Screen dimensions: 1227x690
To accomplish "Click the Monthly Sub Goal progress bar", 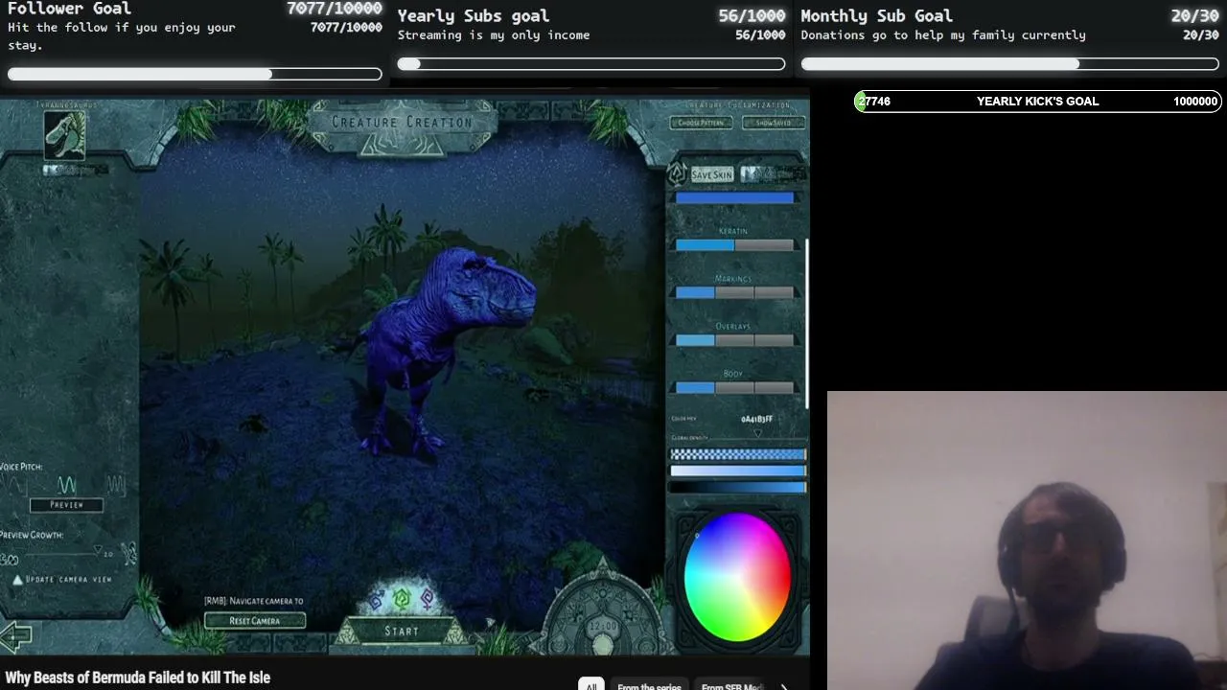I will (x=1009, y=64).
